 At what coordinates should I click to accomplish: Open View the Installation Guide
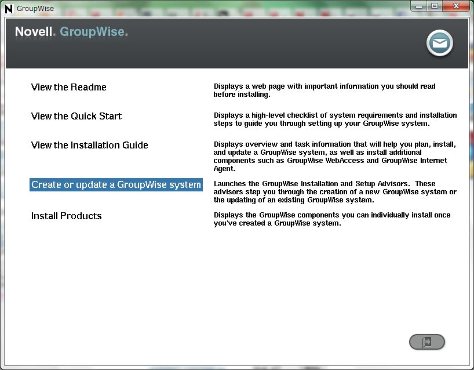coord(89,145)
